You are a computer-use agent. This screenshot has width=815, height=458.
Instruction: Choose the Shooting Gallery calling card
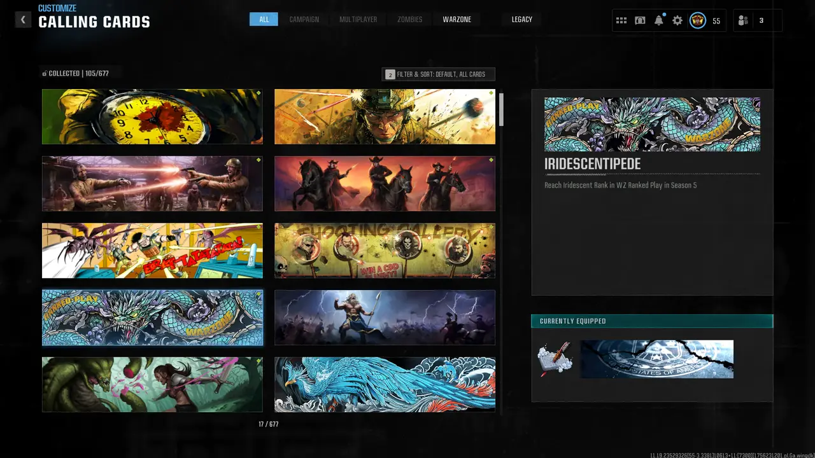tap(385, 251)
